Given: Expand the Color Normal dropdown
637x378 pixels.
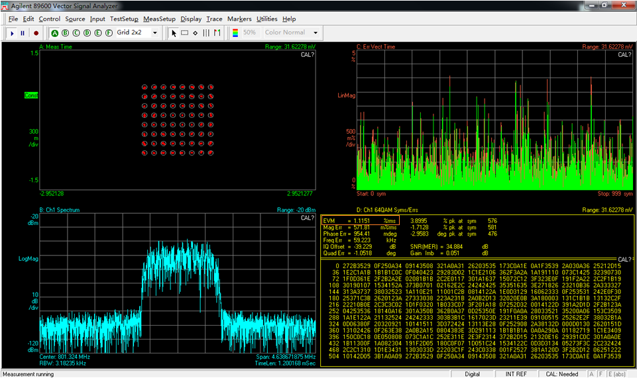Looking at the screenshot, I should tap(316, 32).
